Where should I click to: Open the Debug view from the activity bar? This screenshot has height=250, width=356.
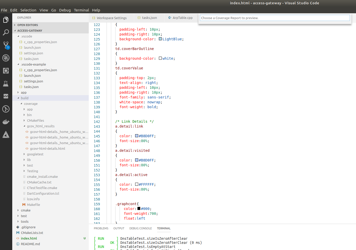tap(6, 58)
